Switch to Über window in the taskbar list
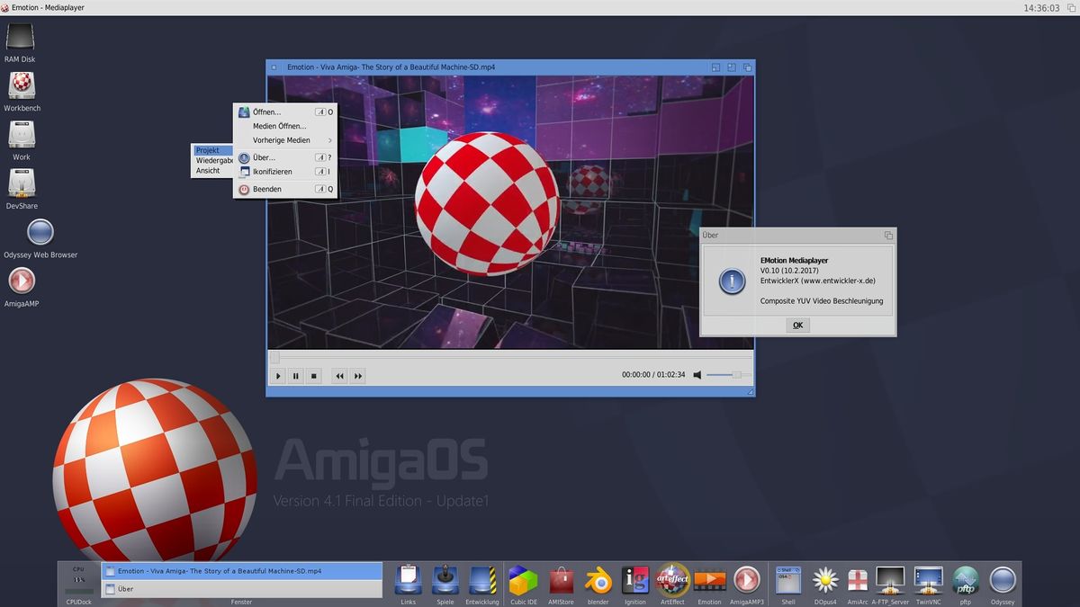 241,589
